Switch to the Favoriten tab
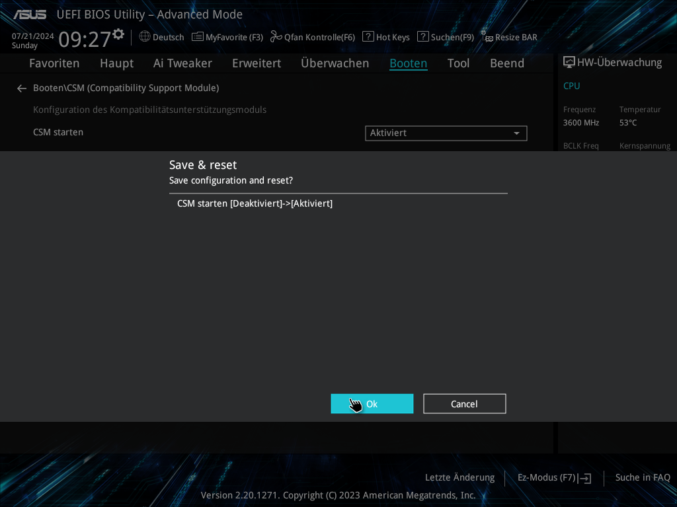This screenshot has width=677, height=507. pyautogui.click(x=54, y=63)
